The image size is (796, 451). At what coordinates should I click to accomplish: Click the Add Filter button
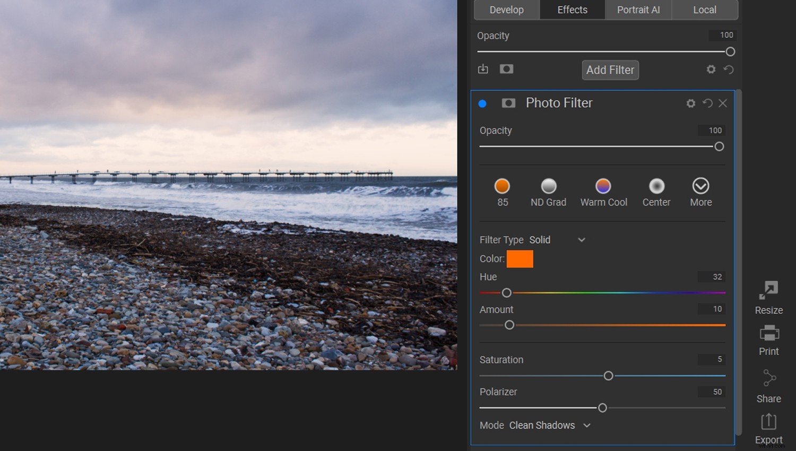pyautogui.click(x=610, y=70)
